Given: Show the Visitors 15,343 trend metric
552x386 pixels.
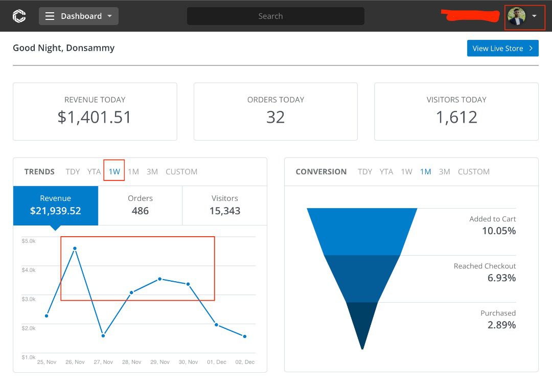Looking at the screenshot, I should [x=224, y=205].
